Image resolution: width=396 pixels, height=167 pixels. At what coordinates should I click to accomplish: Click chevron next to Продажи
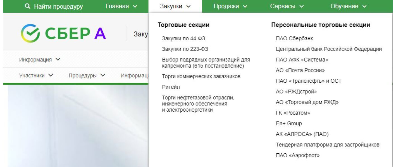pos(245,6)
